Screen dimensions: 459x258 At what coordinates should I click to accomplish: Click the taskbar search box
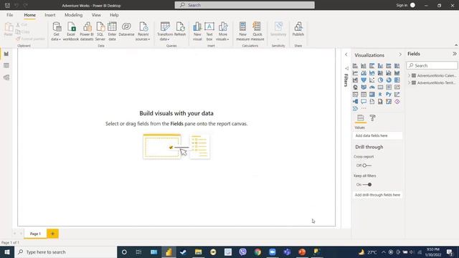[x=65, y=252]
